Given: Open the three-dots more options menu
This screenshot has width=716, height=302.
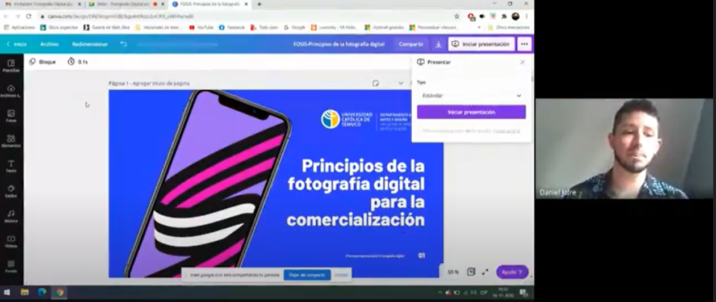Looking at the screenshot, I should pos(524,44).
